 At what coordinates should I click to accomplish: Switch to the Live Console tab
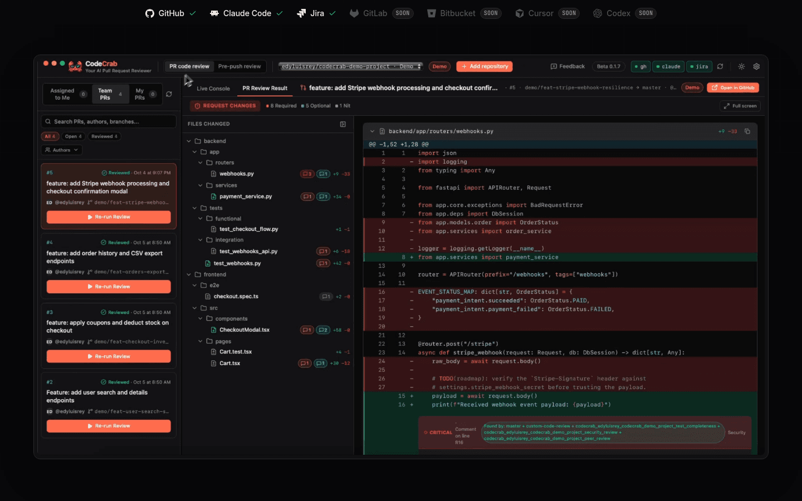[213, 89]
